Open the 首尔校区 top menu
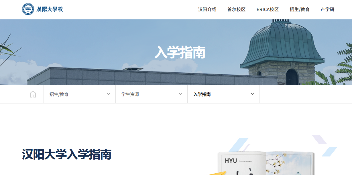 click(x=236, y=9)
